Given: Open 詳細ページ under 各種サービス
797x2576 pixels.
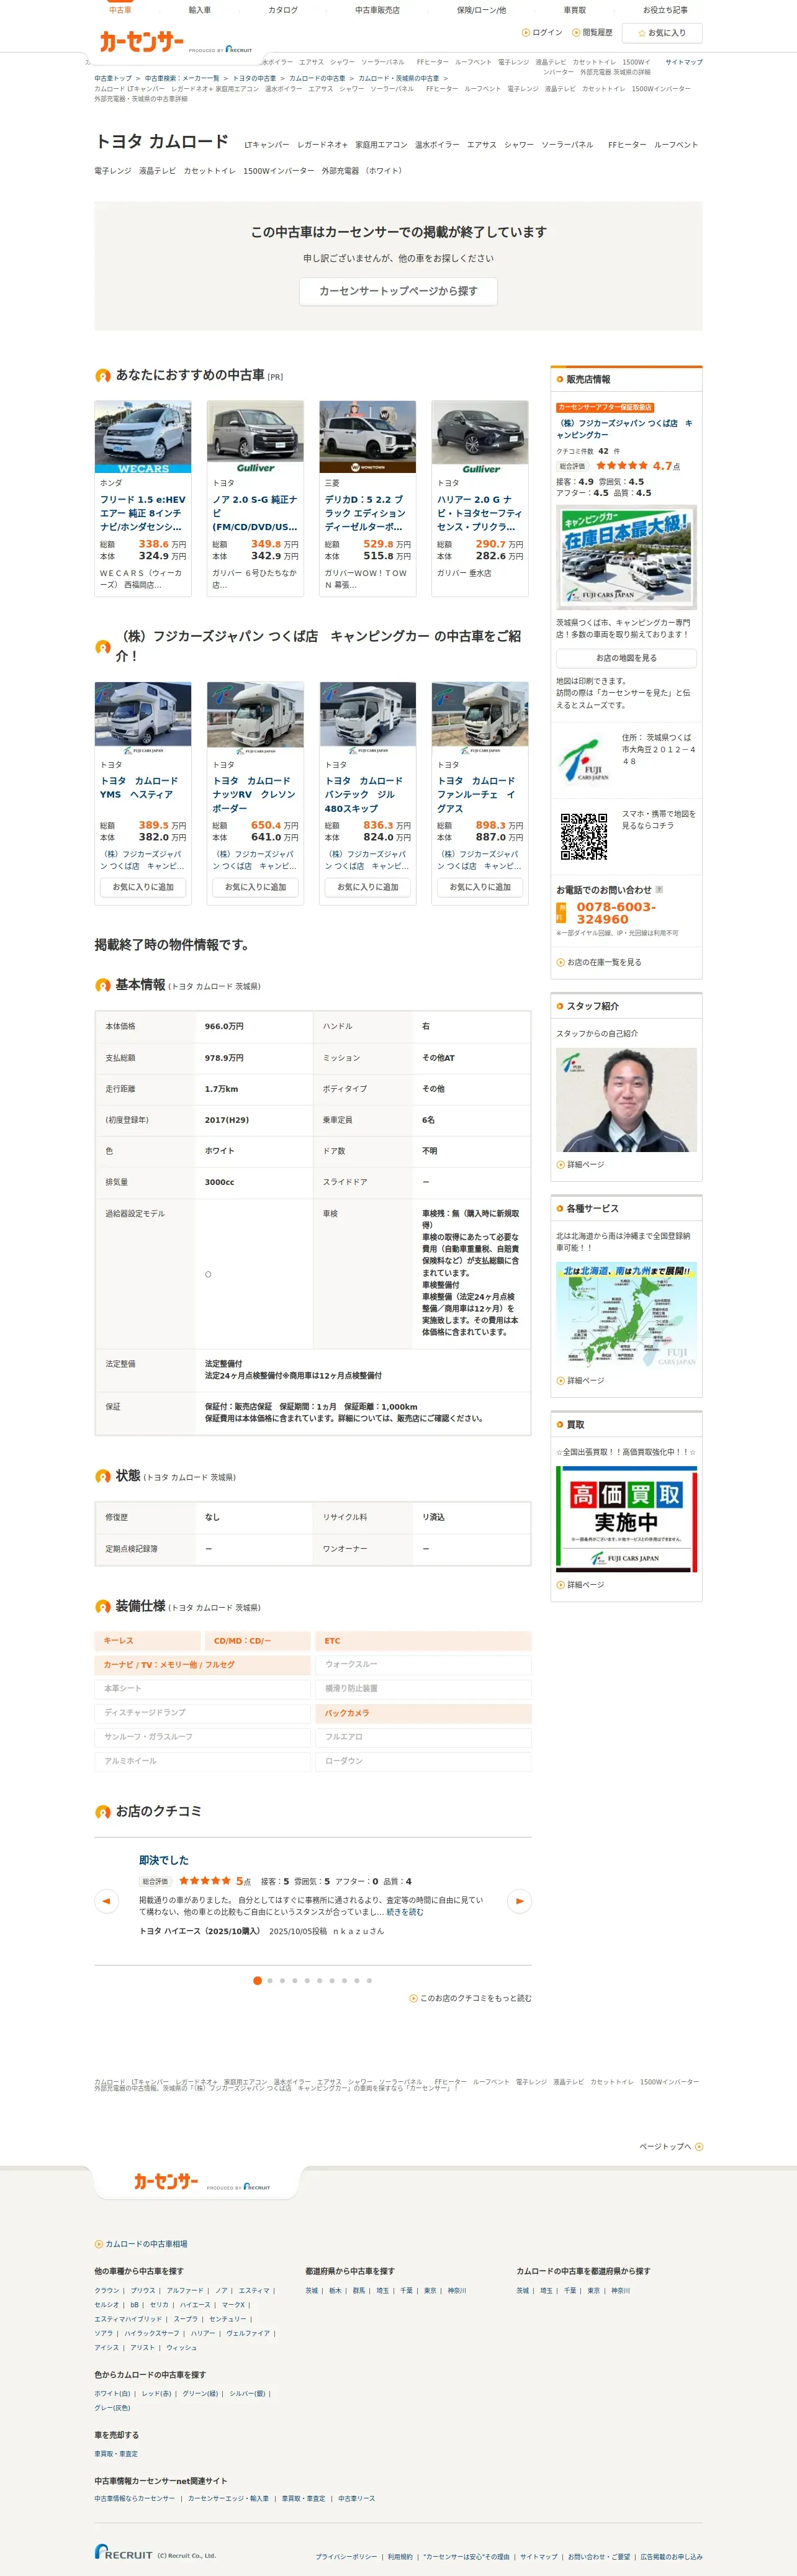Looking at the screenshot, I should (585, 1381).
